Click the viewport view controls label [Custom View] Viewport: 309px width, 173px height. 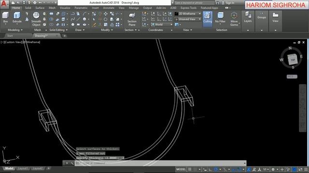pos(13,42)
